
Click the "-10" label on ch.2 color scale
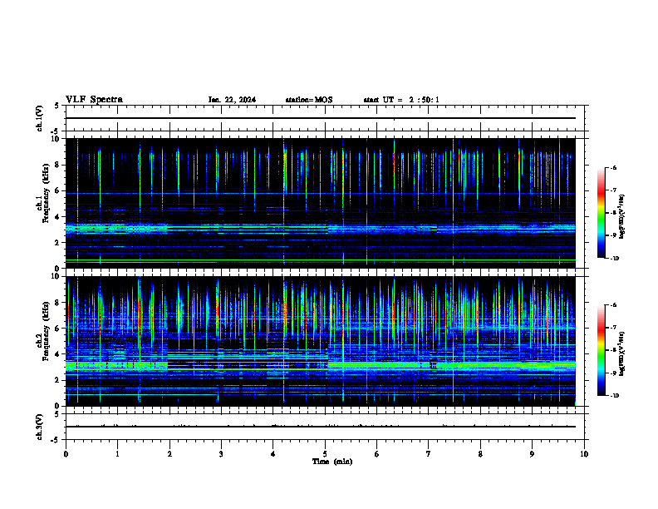point(614,396)
